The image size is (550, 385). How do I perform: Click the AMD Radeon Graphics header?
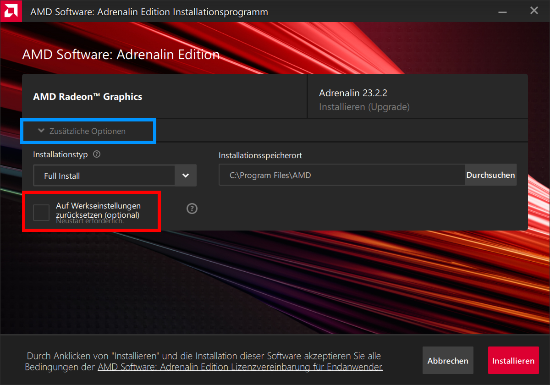88,96
